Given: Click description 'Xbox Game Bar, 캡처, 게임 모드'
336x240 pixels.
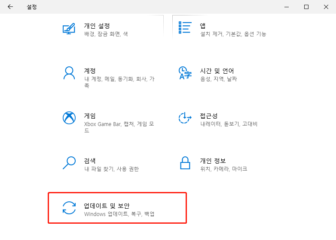Looking at the screenshot, I should point(119,127).
